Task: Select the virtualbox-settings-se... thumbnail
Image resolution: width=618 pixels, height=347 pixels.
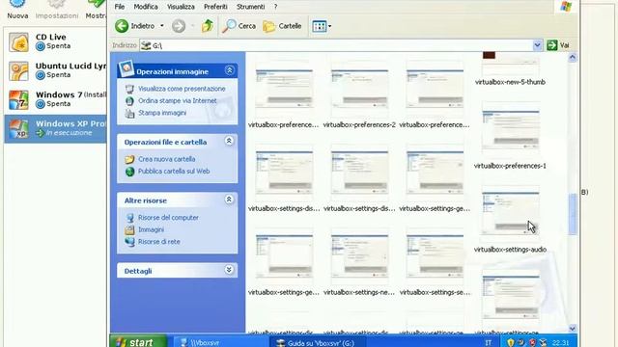Action: tap(435, 256)
